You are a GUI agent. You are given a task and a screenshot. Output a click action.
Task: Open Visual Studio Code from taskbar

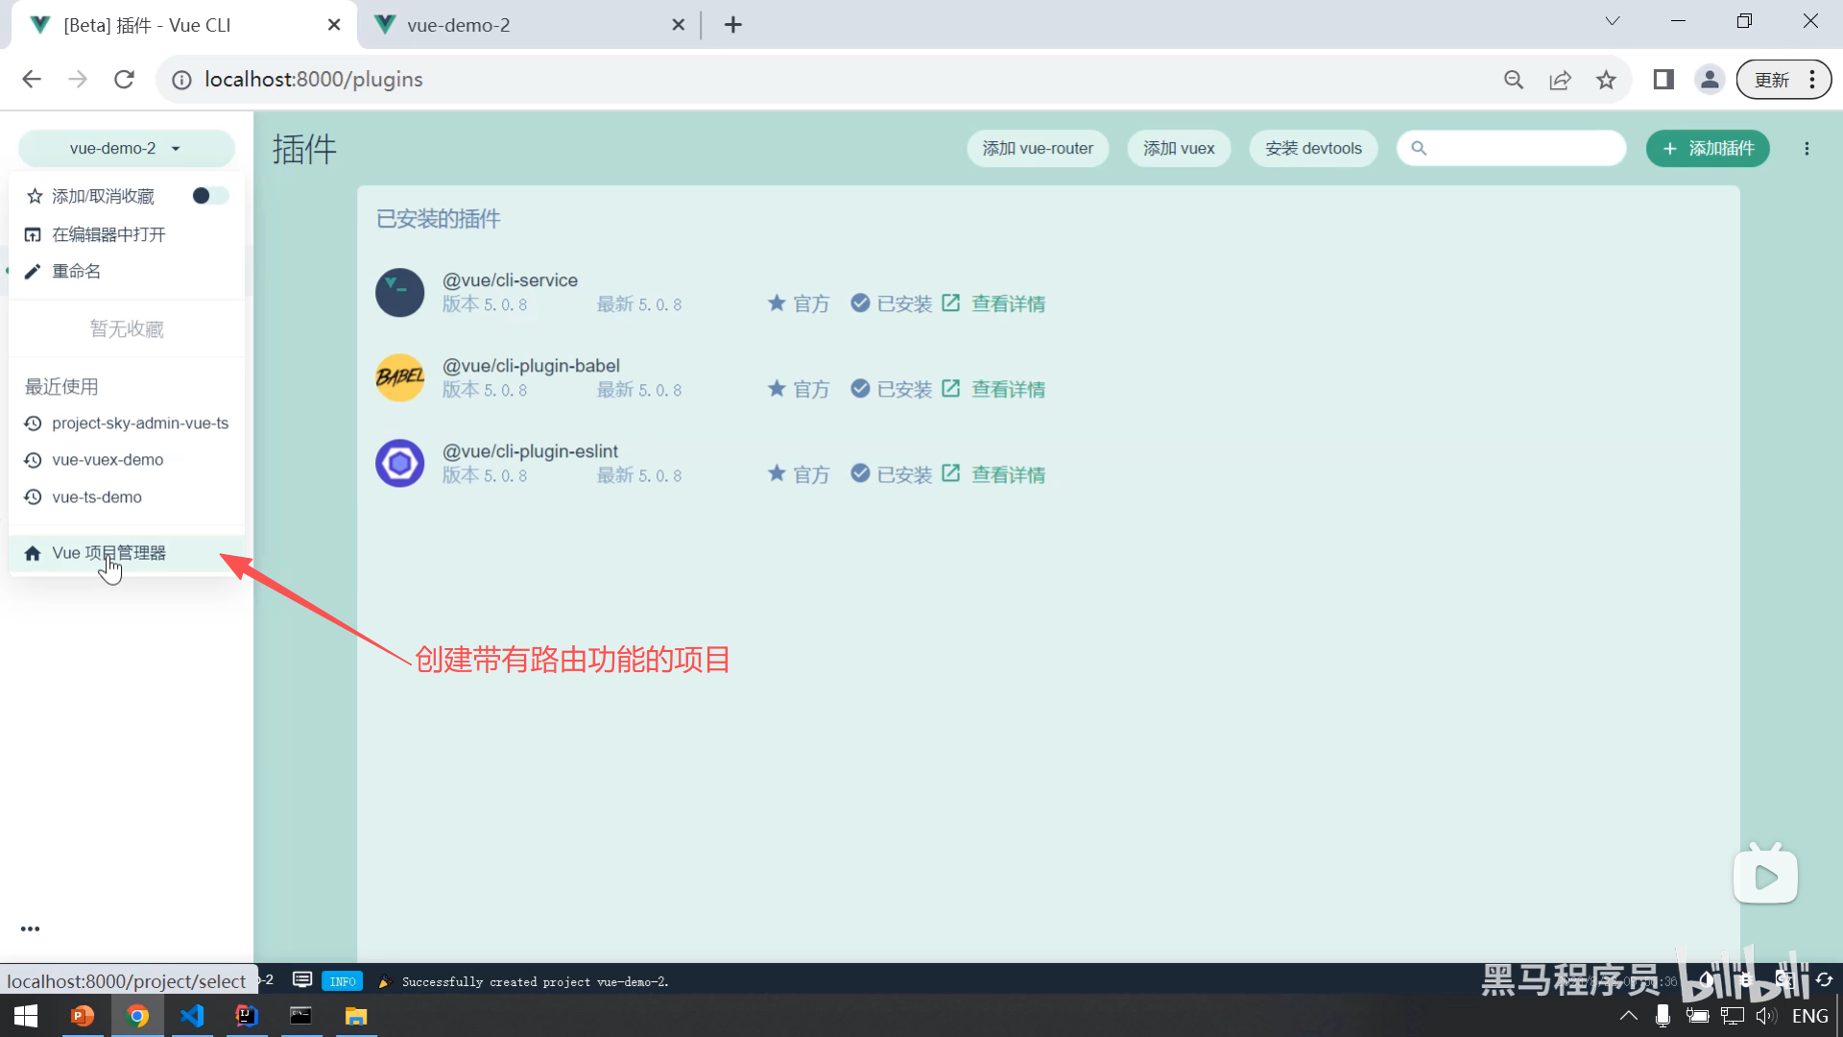(x=192, y=1016)
